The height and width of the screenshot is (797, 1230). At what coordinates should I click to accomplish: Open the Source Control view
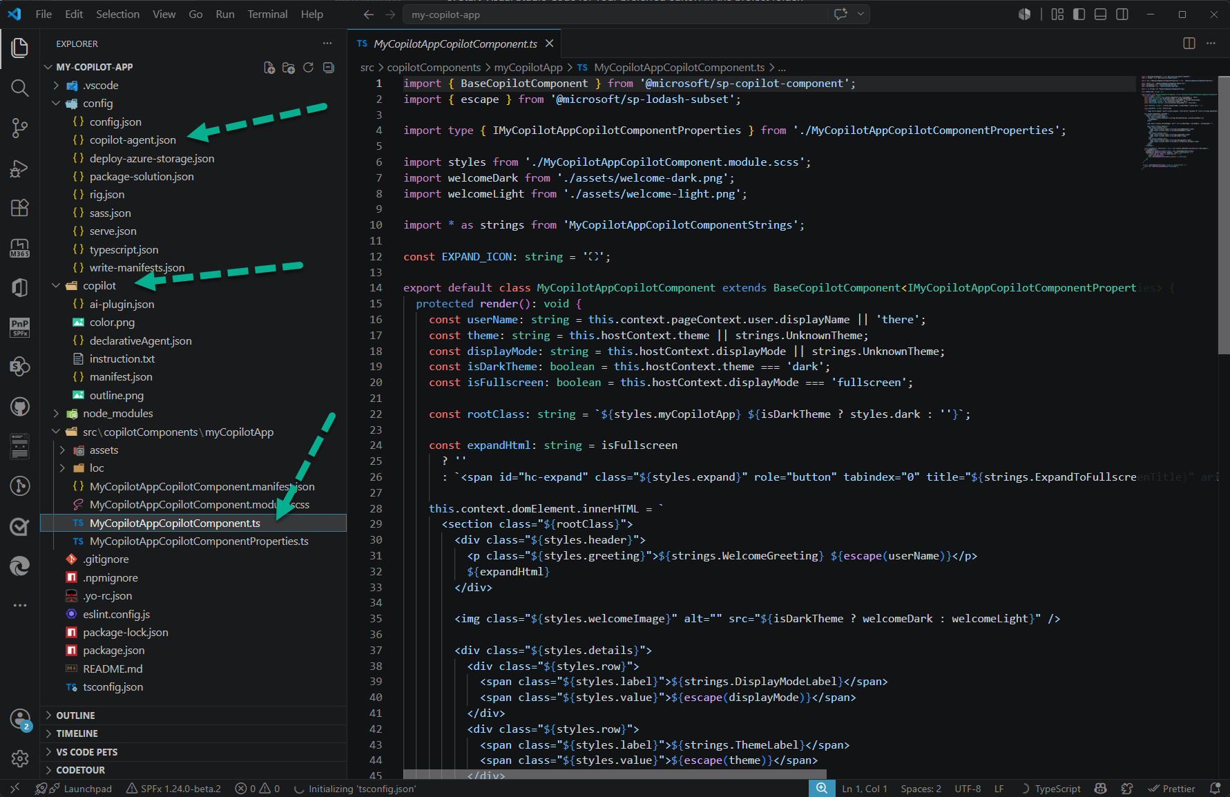[x=19, y=128]
